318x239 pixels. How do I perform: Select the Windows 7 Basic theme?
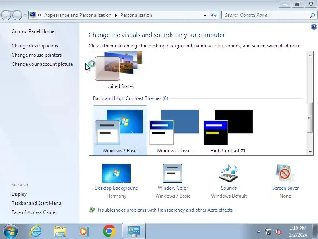(x=120, y=130)
